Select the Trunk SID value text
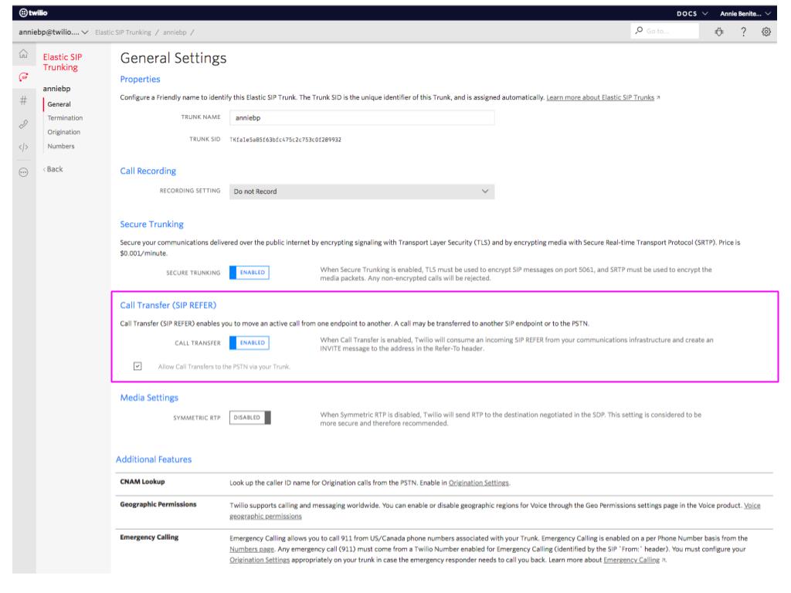Screen dimensions: 791x593 (x=286, y=140)
